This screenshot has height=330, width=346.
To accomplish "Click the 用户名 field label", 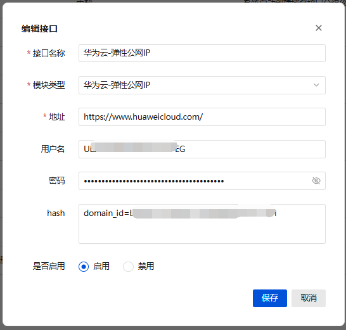I will coord(53,149).
